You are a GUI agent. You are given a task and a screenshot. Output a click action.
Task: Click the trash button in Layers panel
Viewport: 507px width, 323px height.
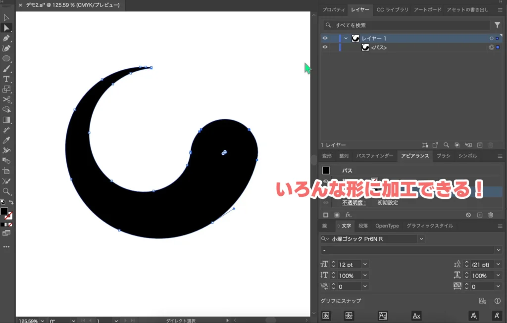(490, 145)
